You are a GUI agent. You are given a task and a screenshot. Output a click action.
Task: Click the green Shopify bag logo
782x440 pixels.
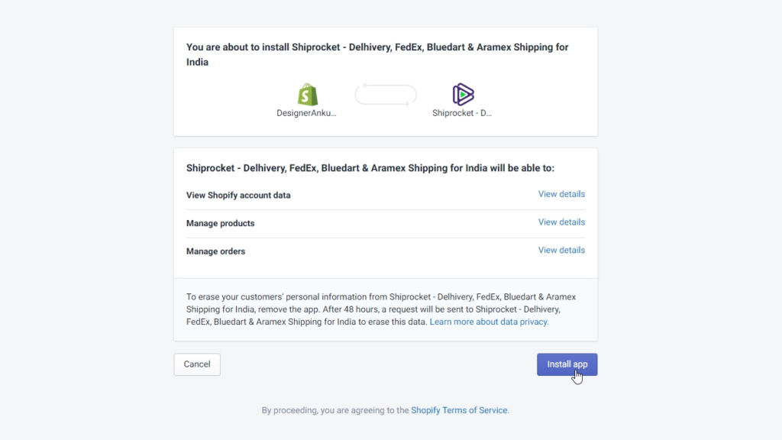click(x=308, y=94)
